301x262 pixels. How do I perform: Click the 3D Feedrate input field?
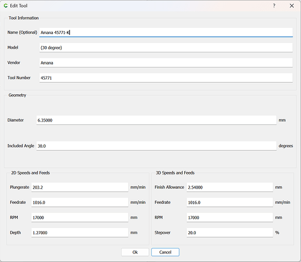[230, 202]
